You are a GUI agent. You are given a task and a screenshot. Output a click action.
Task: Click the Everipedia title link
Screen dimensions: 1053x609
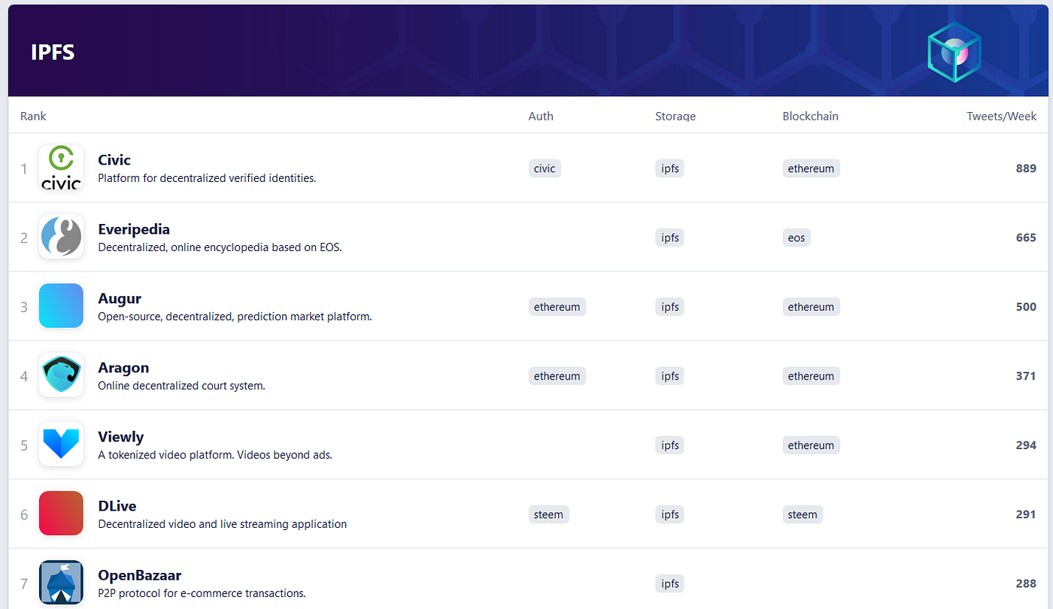click(134, 229)
